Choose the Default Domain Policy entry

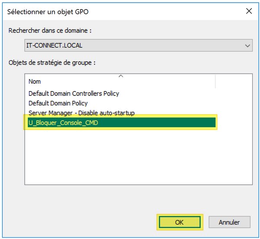point(58,103)
